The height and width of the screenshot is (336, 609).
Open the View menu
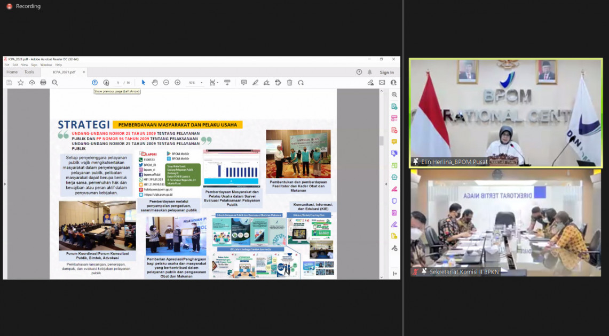click(x=24, y=65)
